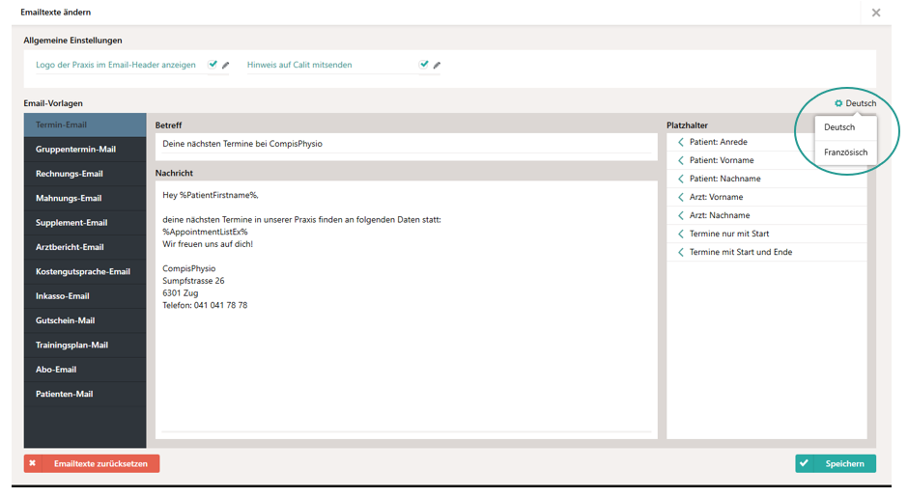Click Wir freuen uns auf dich! line
The image size is (908, 498).
tap(208, 244)
